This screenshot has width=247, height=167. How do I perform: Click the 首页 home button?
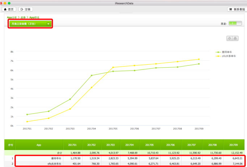coord(9,9)
